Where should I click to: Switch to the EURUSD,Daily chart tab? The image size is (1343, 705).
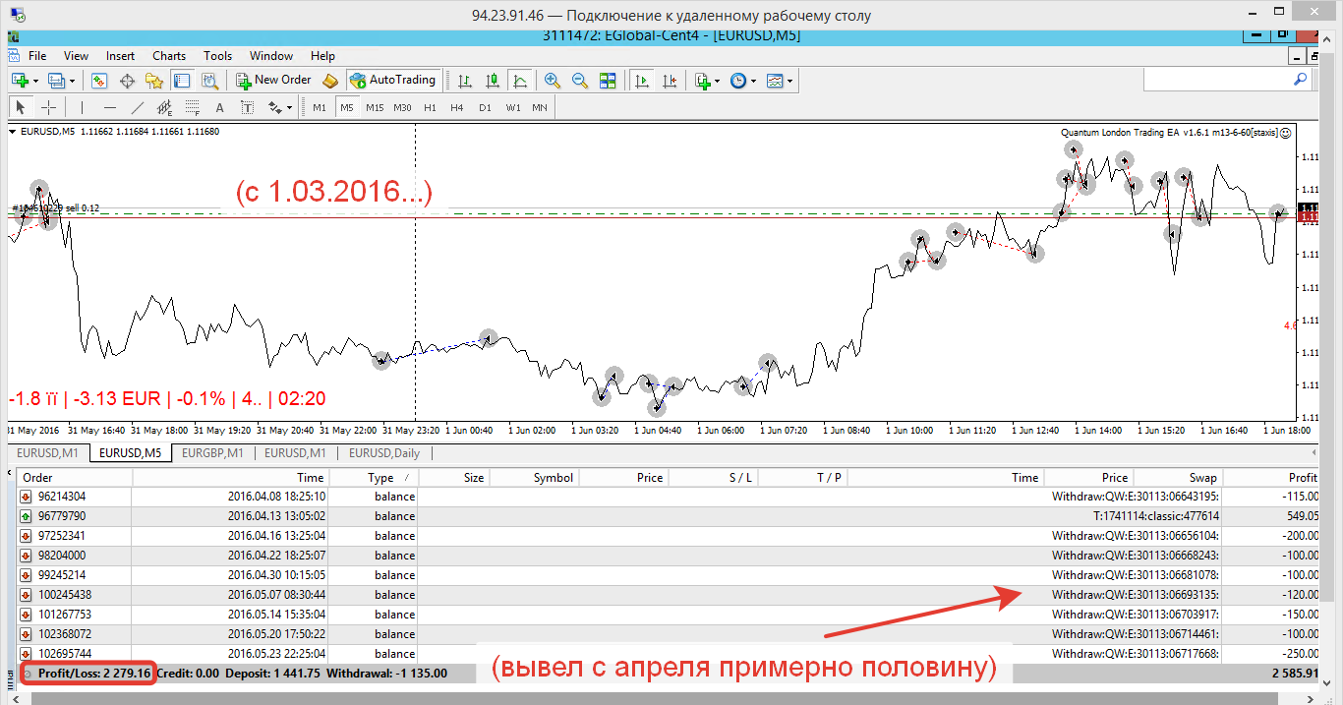(x=384, y=453)
